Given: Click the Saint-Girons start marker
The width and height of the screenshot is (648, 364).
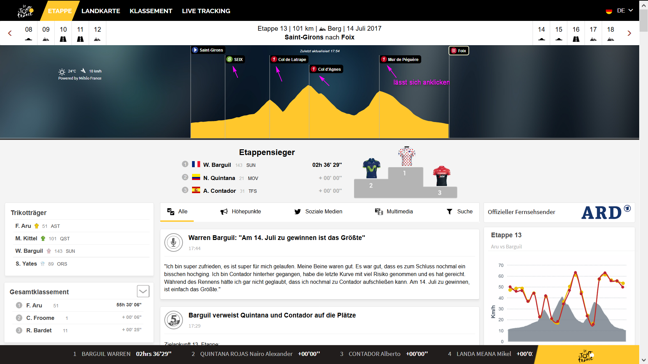Looking at the screenshot, I should coord(208,50).
